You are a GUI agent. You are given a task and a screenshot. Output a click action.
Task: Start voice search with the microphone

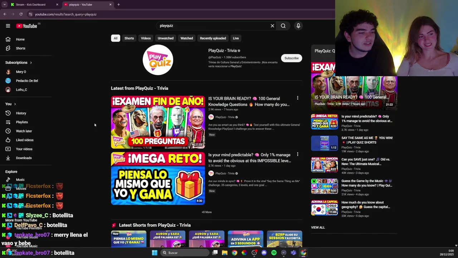[298, 26]
